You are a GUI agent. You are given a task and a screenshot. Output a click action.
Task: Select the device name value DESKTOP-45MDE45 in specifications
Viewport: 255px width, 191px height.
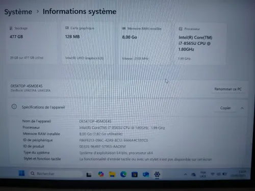coord(95,121)
